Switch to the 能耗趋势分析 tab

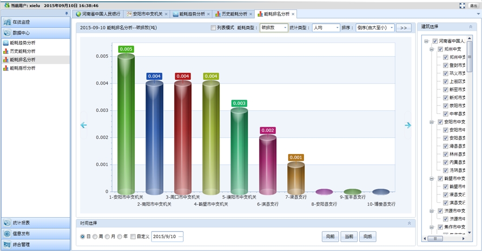point(188,14)
